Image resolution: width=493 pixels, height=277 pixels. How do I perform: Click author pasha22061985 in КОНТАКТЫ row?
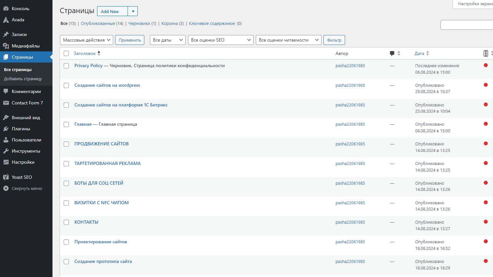tap(350, 222)
